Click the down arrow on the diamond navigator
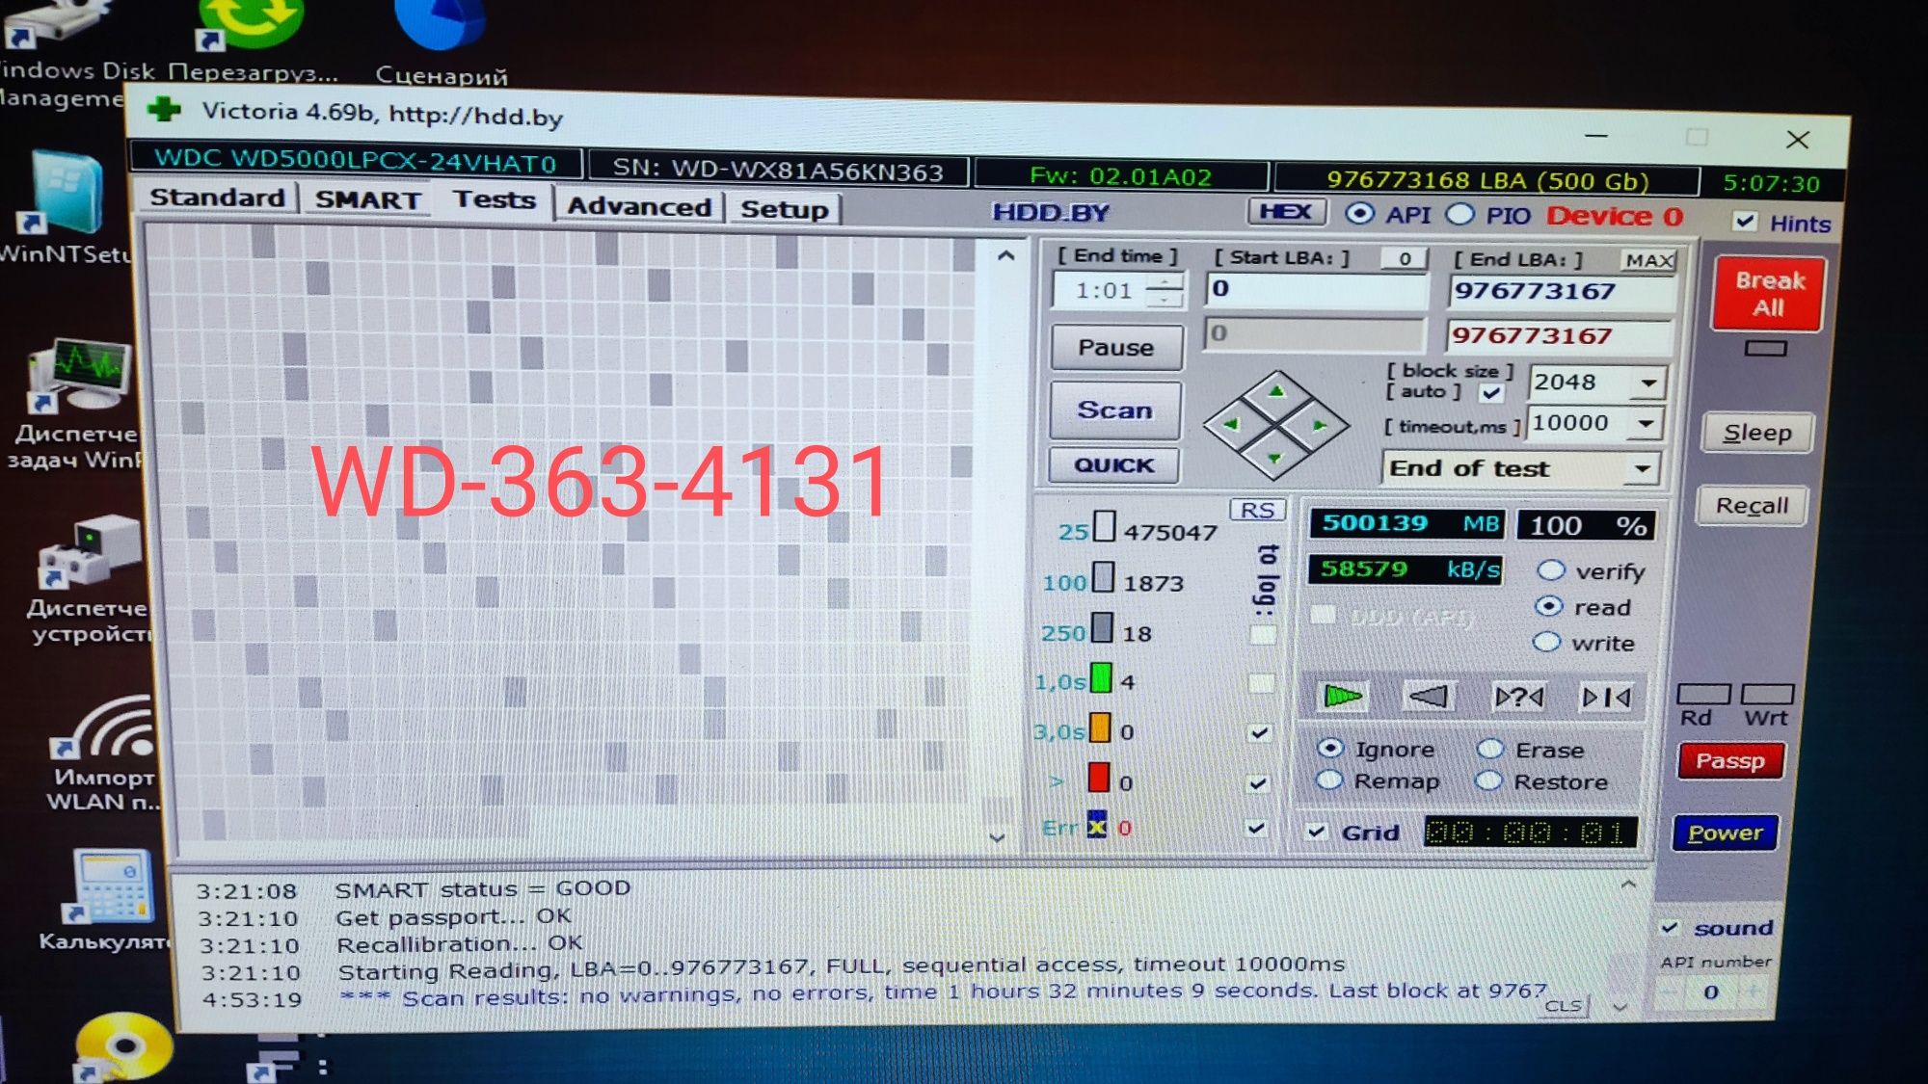This screenshot has width=1928, height=1084. 1275,459
